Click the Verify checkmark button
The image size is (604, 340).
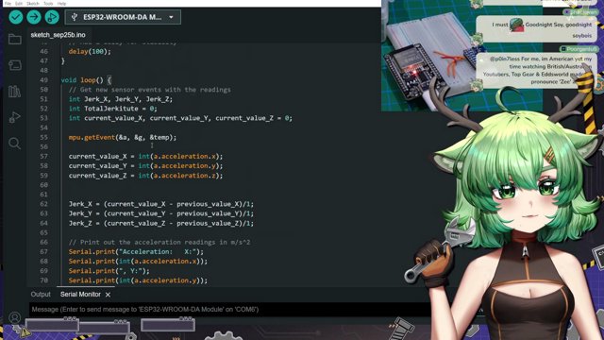pos(16,17)
